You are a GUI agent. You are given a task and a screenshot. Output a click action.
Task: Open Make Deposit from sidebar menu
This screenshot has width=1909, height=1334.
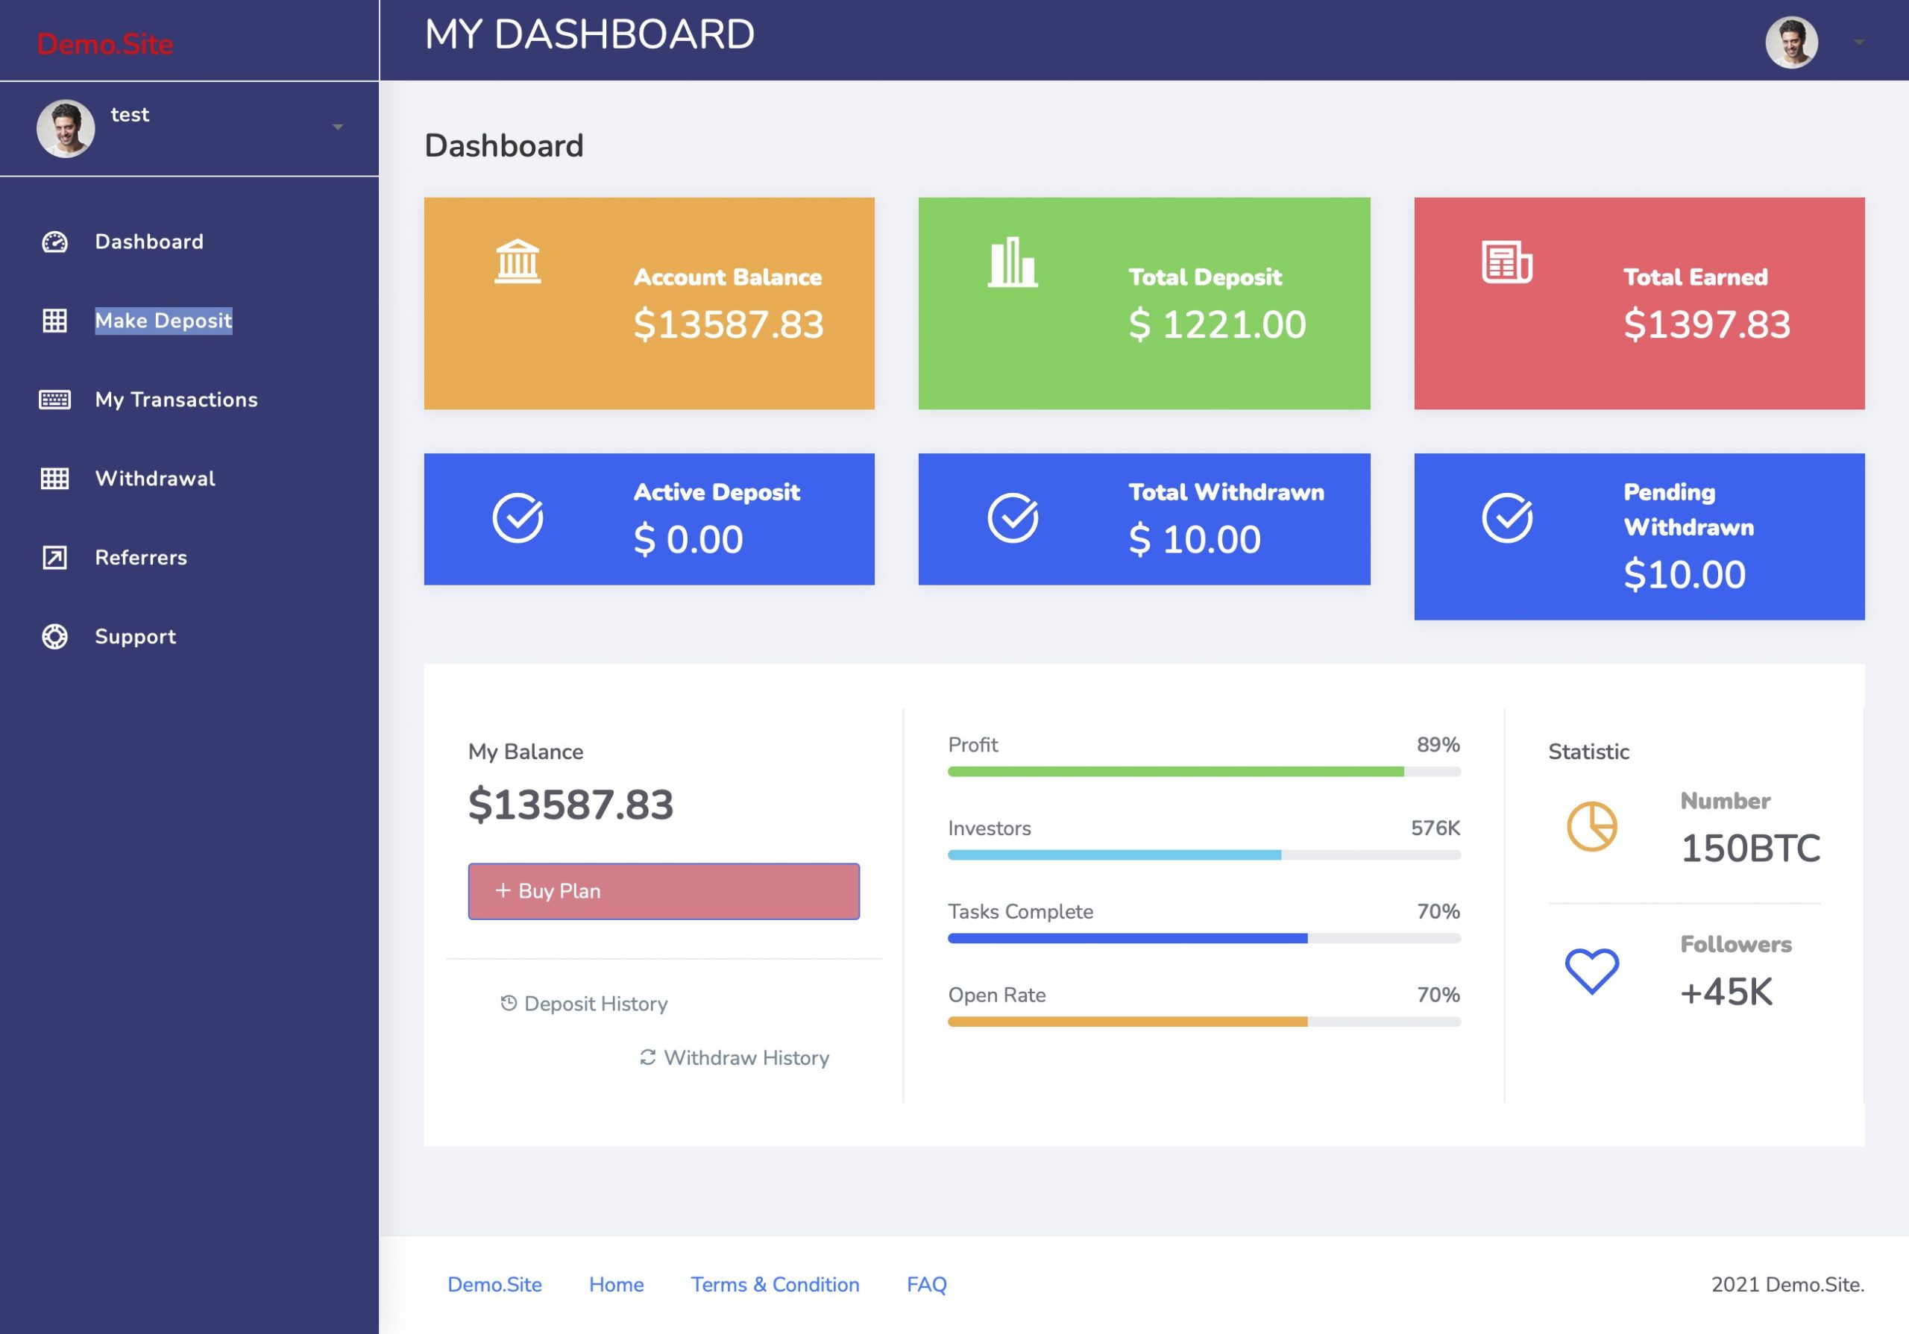pos(163,321)
